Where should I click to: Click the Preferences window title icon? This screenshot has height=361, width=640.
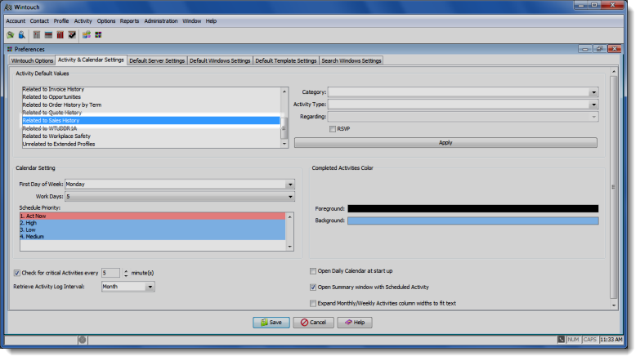coord(10,49)
